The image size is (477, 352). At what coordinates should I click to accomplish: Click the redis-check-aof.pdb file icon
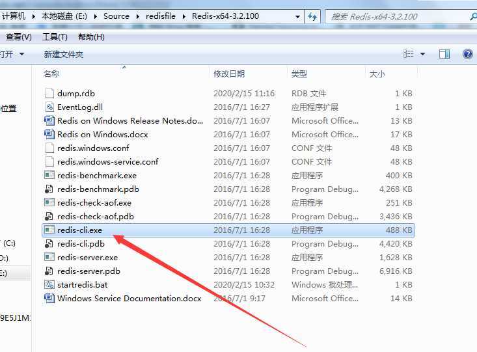tap(49, 216)
